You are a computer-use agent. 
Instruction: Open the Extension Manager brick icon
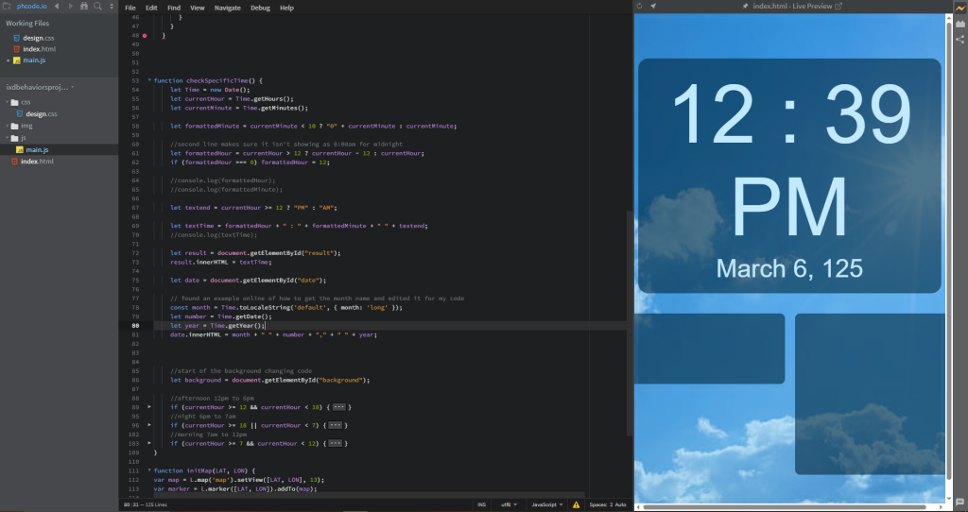click(959, 24)
